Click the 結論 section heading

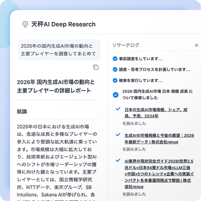(x=22, y=111)
